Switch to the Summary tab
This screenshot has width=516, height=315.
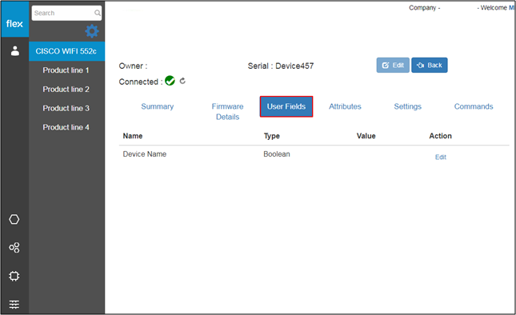[x=158, y=106]
